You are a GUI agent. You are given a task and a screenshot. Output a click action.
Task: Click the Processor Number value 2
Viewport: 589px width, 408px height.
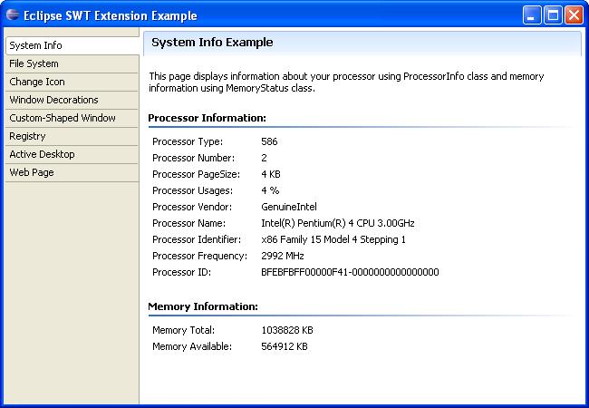(264, 158)
